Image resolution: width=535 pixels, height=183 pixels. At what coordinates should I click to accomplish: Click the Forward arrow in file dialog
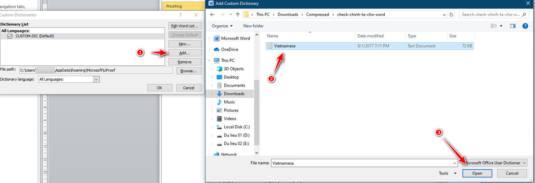[223, 15]
